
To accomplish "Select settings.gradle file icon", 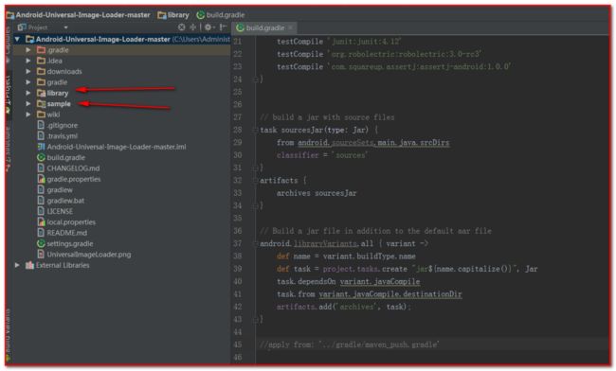I will pos(41,243).
